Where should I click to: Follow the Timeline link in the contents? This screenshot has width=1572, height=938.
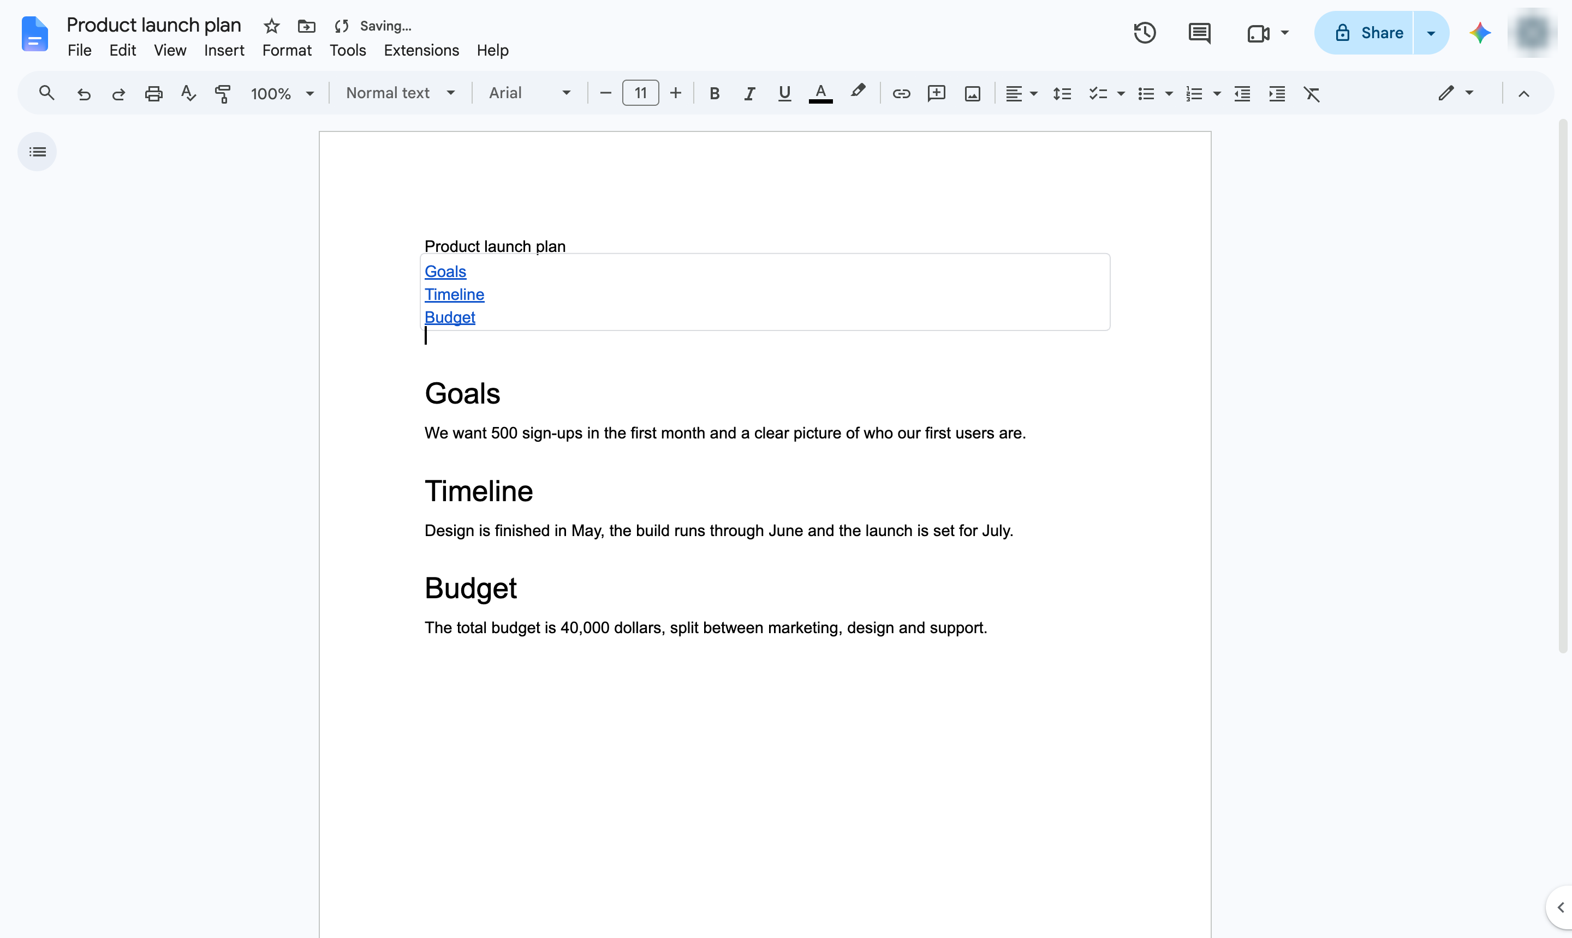point(454,294)
